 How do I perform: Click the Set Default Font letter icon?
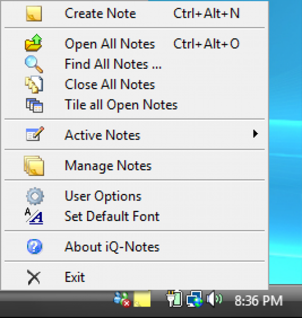[34, 217]
